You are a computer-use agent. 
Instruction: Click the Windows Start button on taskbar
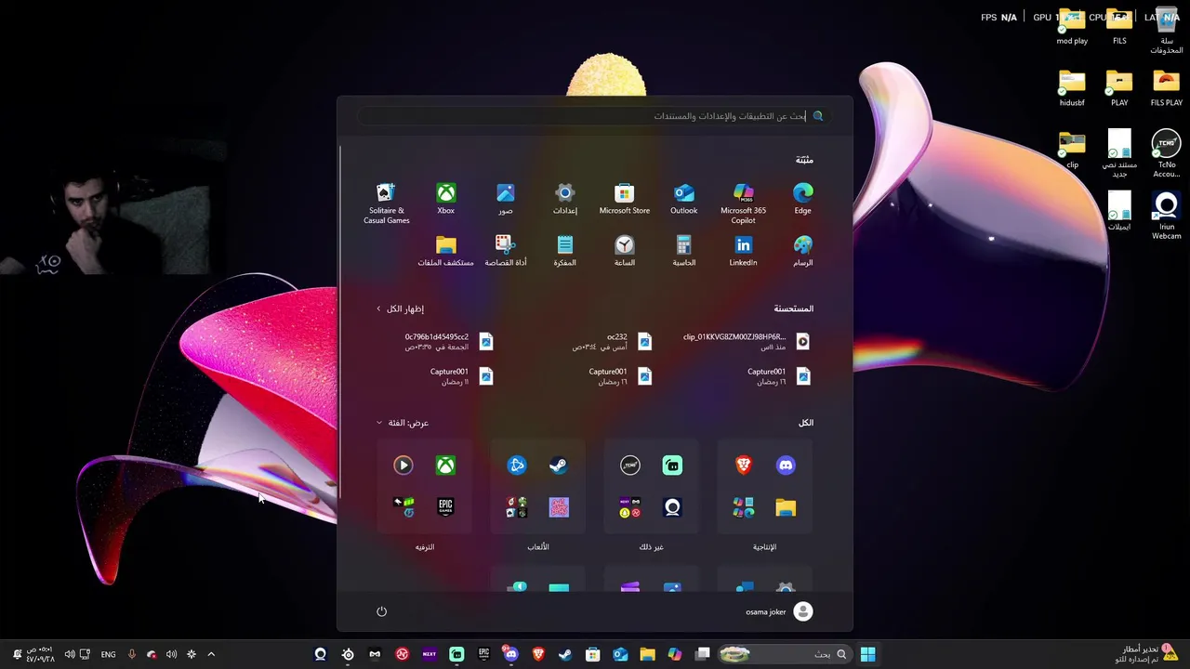tap(867, 654)
